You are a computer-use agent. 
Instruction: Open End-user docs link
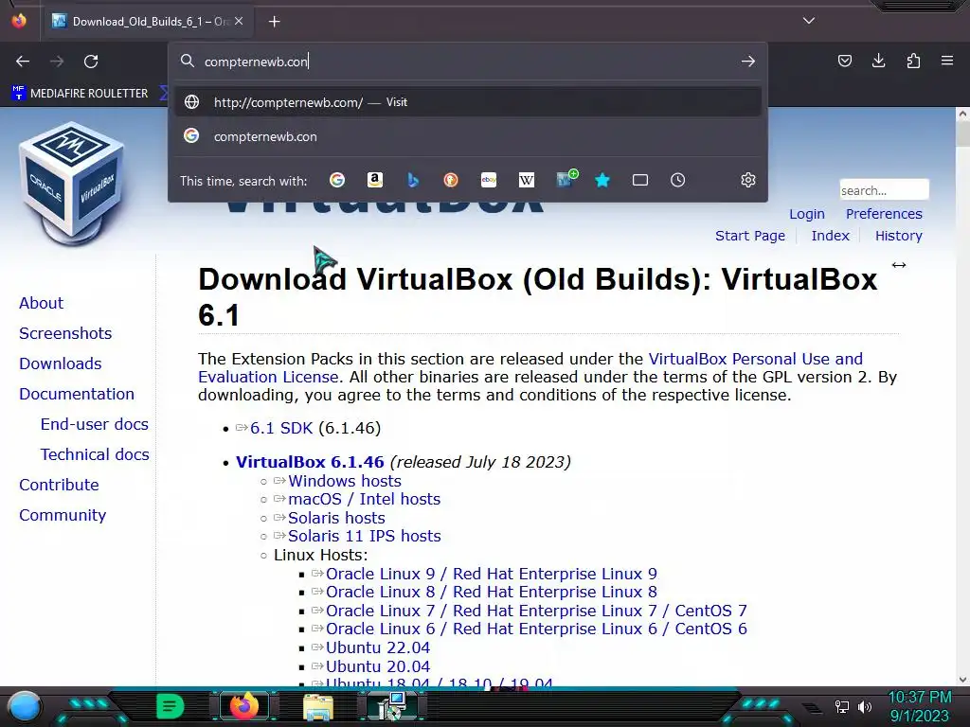pos(94,424)
